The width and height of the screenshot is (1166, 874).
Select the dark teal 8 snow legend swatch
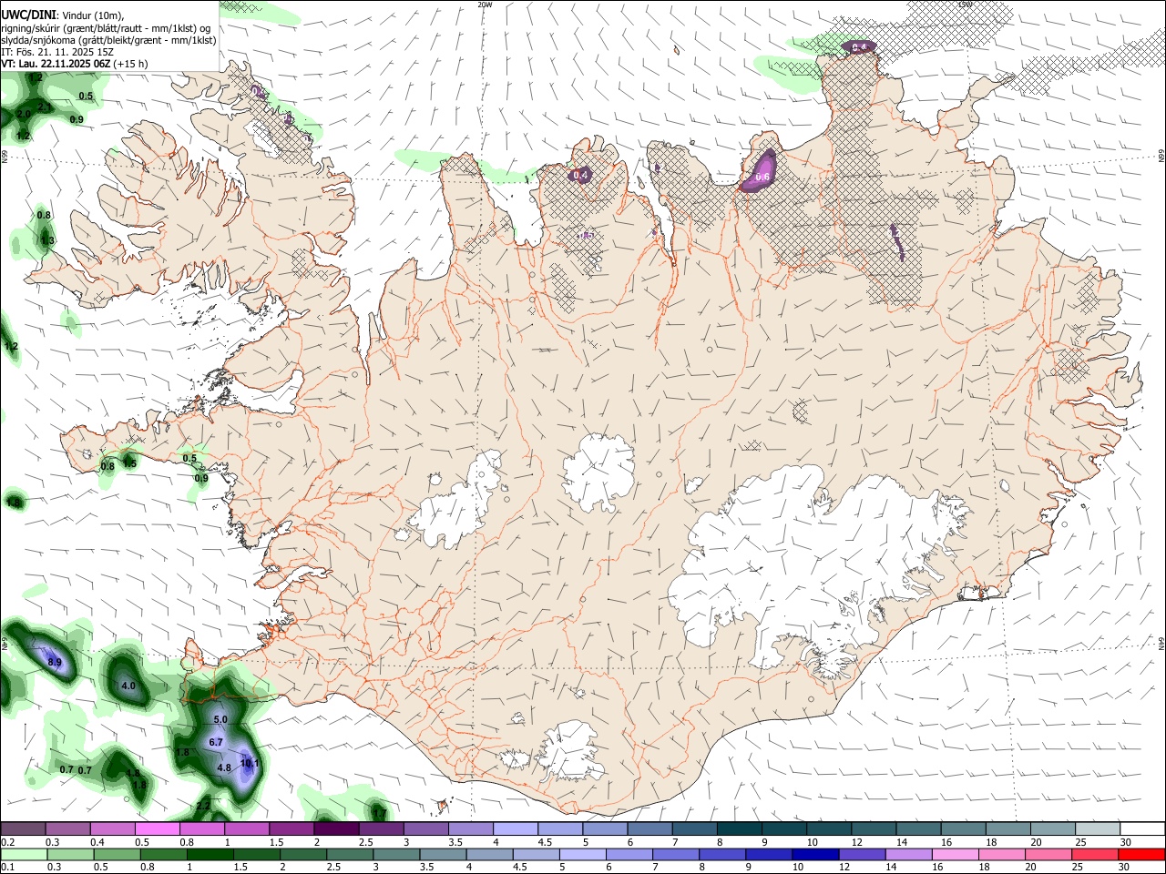740,829
